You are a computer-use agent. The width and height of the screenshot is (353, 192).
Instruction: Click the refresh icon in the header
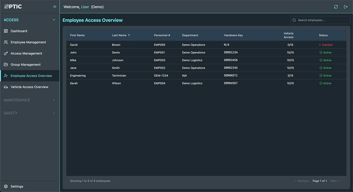point(336,7)
